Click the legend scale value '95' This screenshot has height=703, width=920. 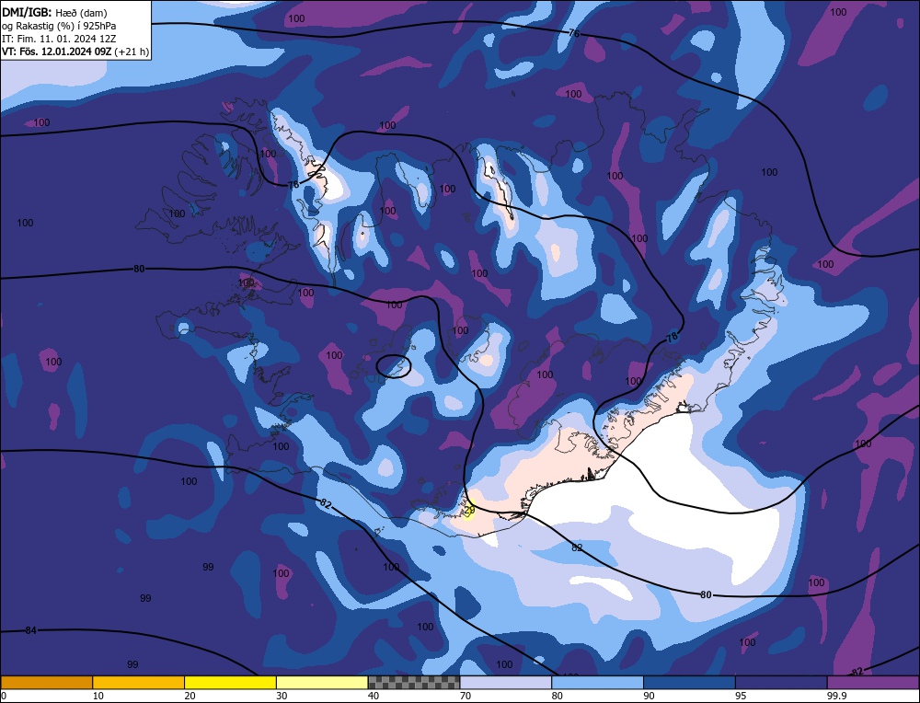click(741, 696)
